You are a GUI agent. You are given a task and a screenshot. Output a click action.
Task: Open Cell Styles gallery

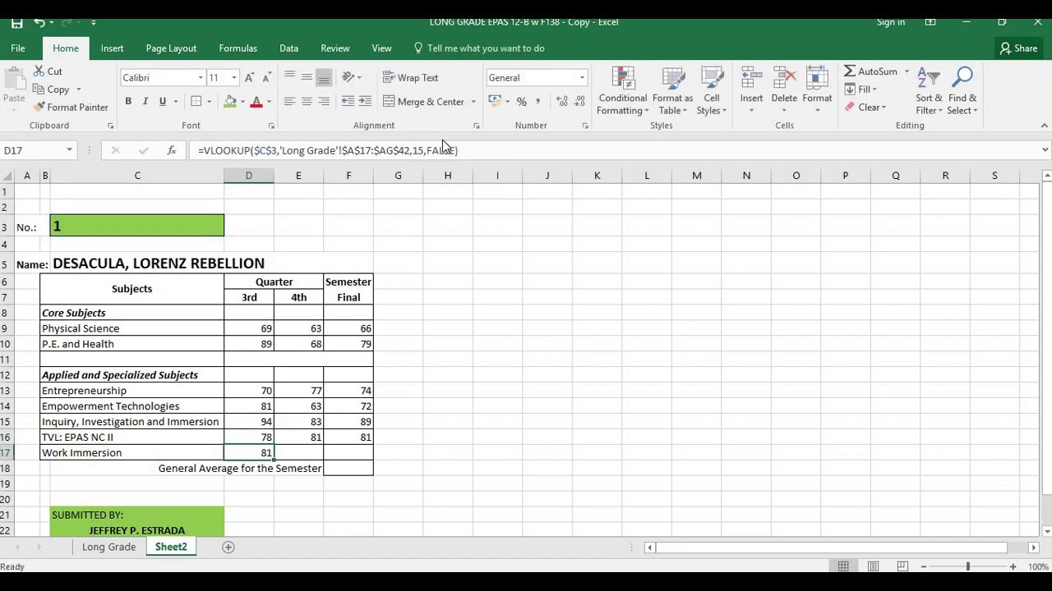[x=711, y=91]
